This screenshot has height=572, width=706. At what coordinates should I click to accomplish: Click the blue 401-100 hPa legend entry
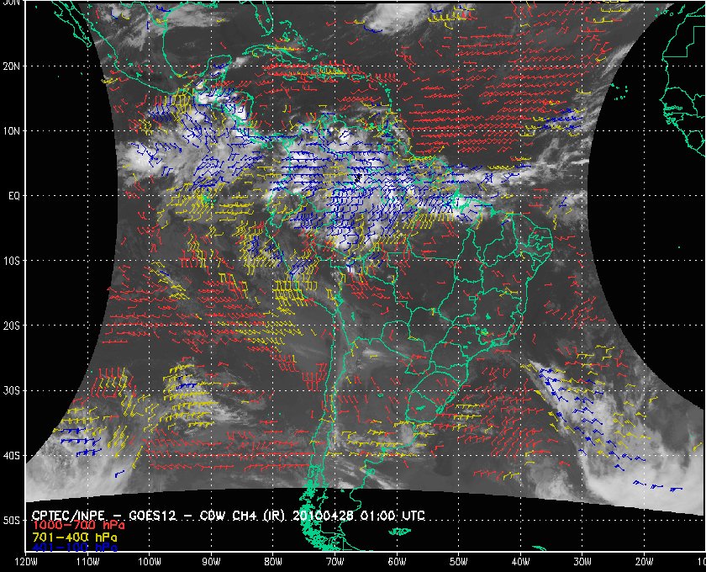[x=75, y=548]
